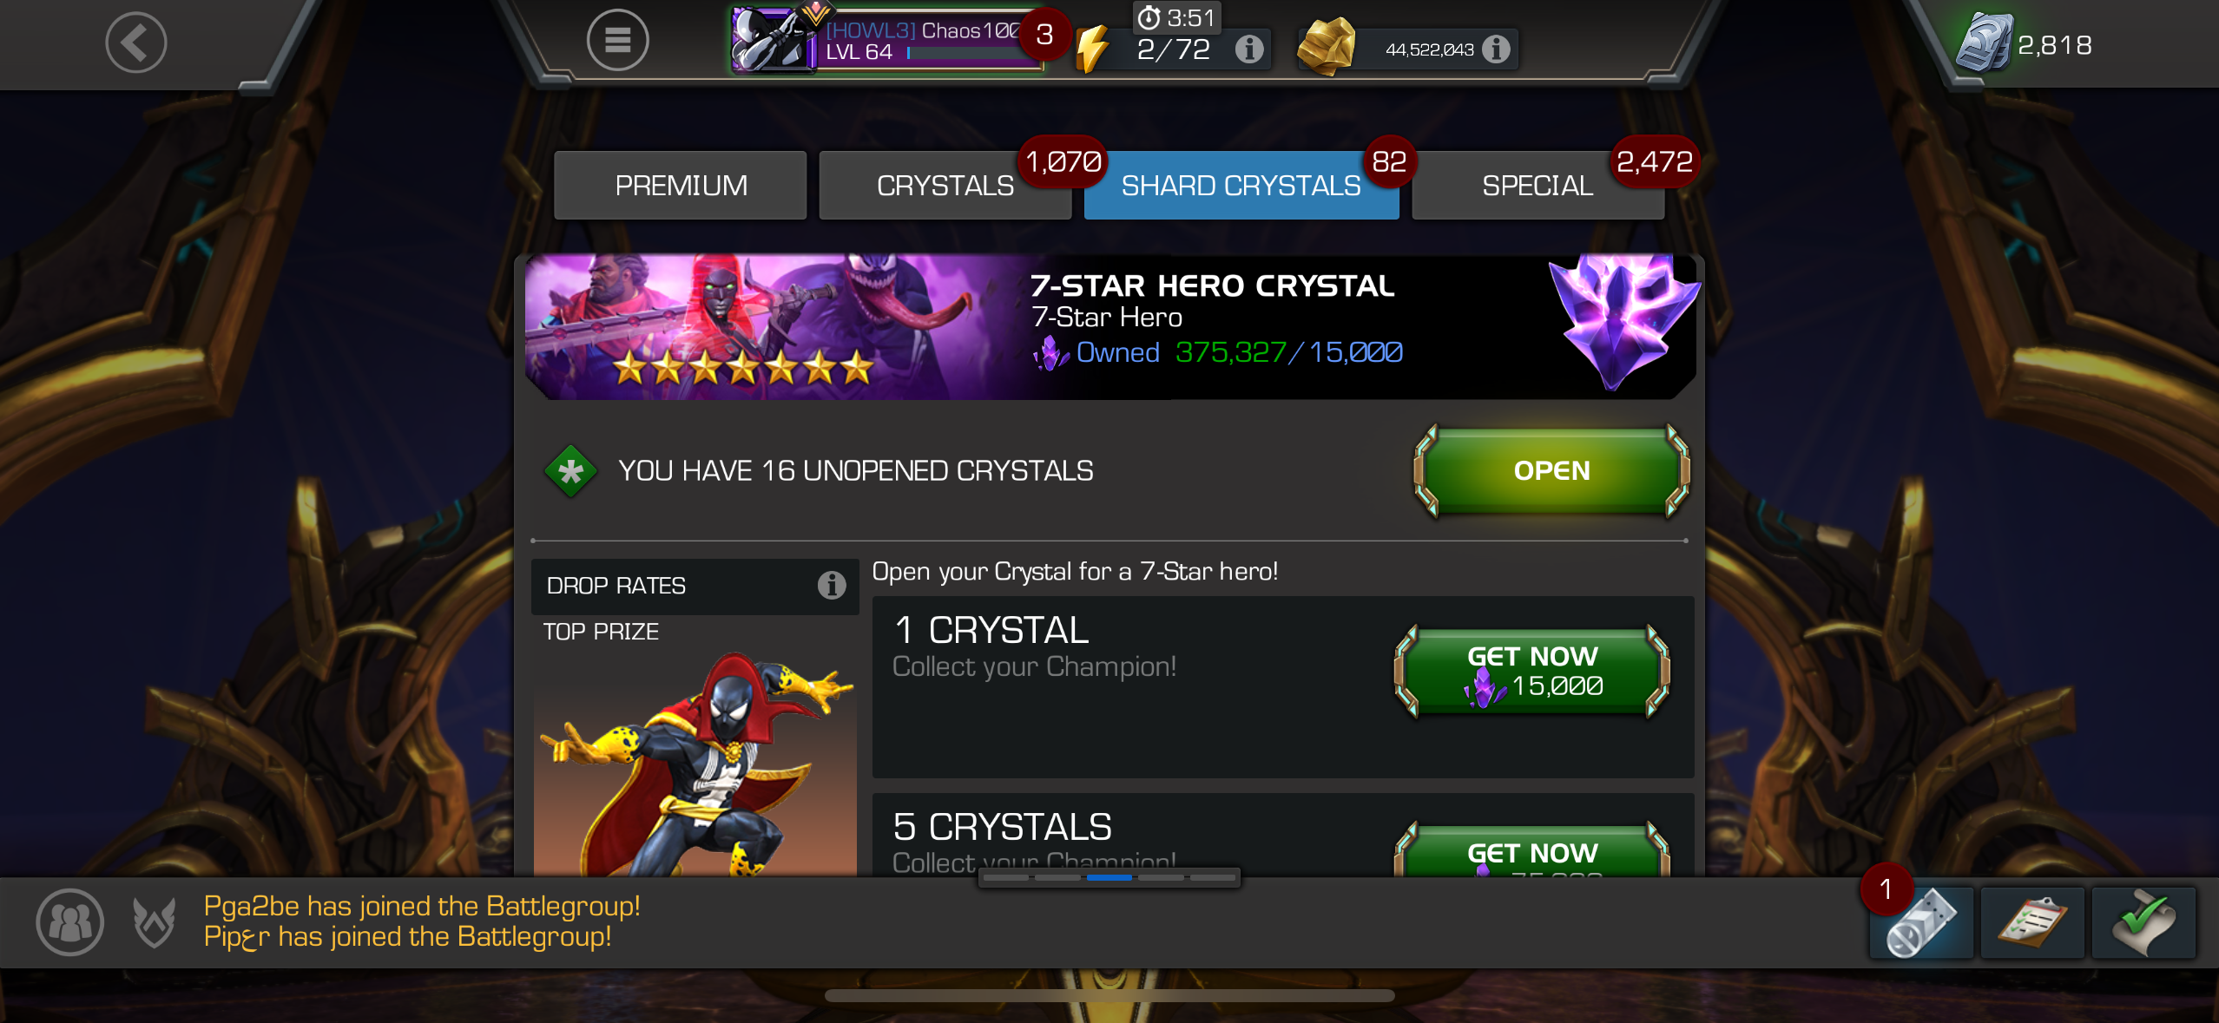The image size is (2219, 1023).
Task: Open the 16 unopened crystals
Action: (1551, 471)
